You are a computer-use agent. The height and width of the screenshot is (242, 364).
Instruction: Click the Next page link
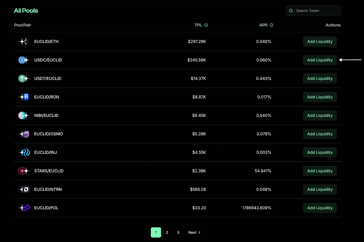(x=194, y=232)
